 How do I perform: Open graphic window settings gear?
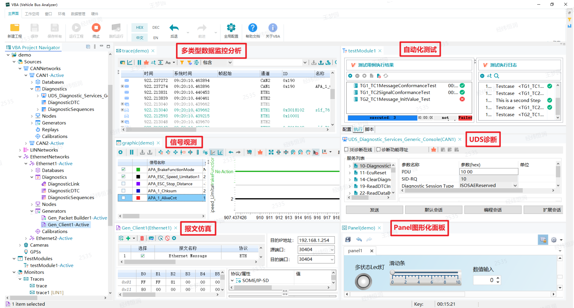(x=120, y=152)
